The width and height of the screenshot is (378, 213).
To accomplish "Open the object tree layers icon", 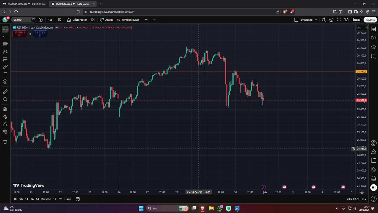I will coord(374,47).
